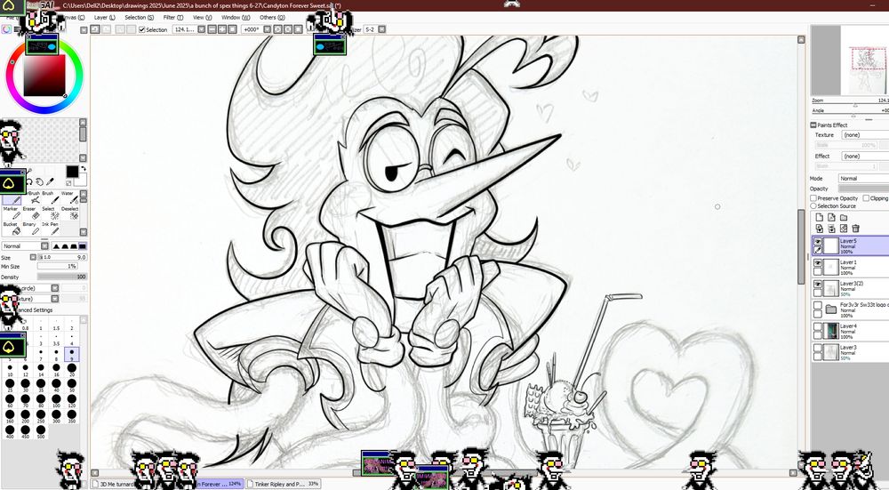Open the rotation angle dropdown
This screenshot has width=889, height=490.
[x=267, y=29]
